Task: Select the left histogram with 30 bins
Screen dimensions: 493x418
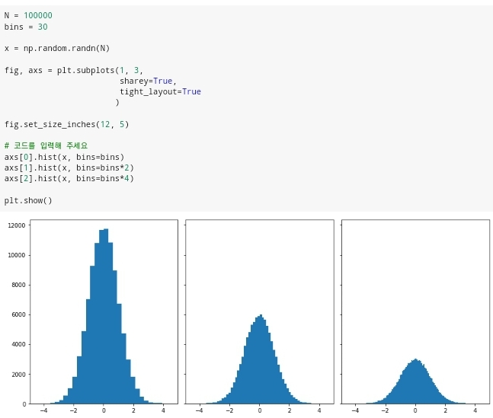Action: (104, 311)
